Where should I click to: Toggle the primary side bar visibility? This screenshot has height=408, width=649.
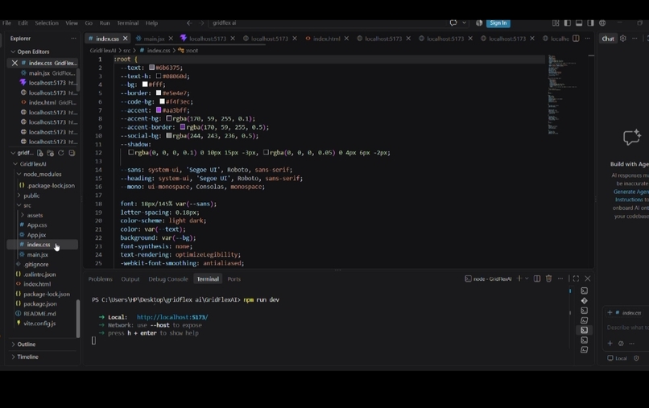pos(568,23)
